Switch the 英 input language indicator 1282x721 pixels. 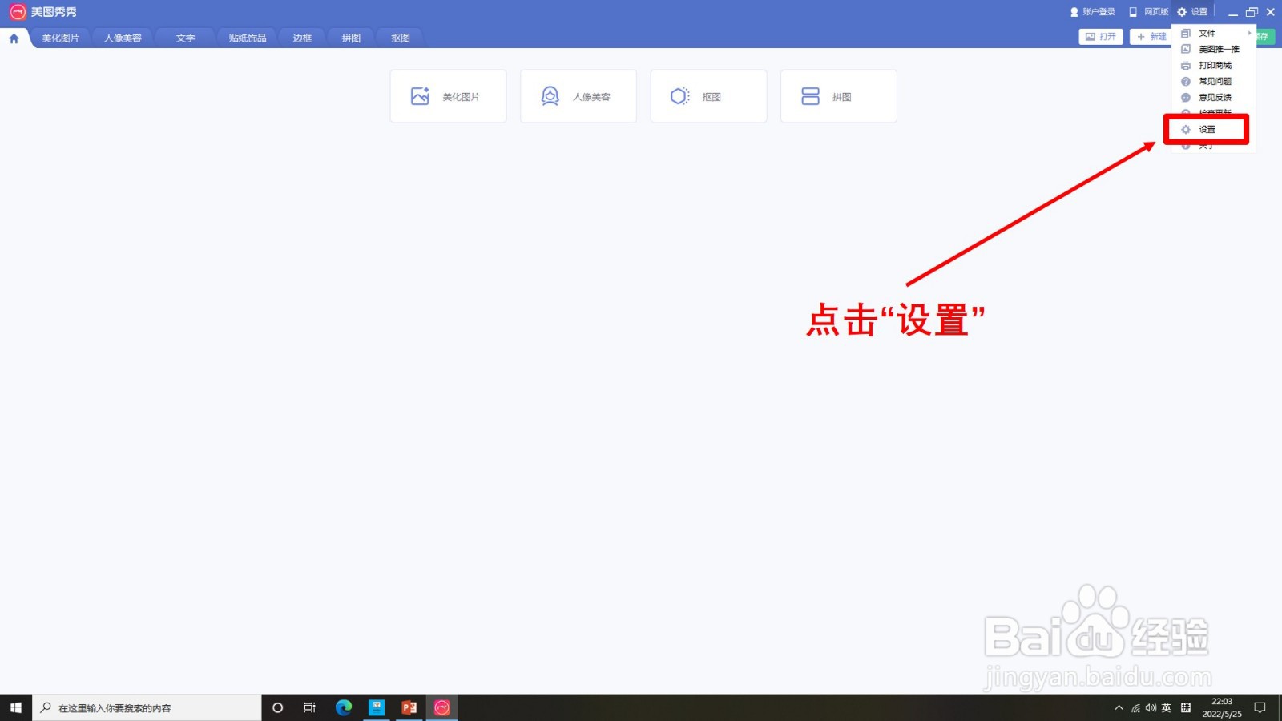(1167, 707)
